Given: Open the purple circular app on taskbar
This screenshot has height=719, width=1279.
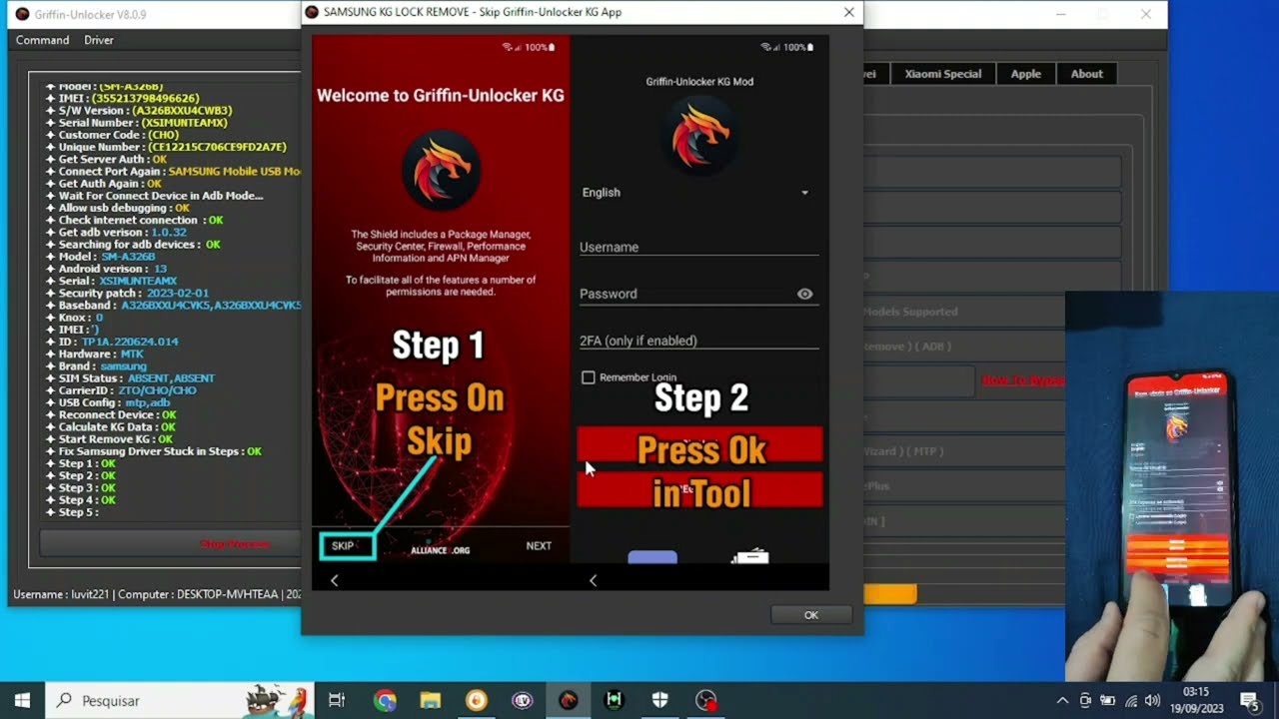Looking at the screenshot, I should (522, 700).
